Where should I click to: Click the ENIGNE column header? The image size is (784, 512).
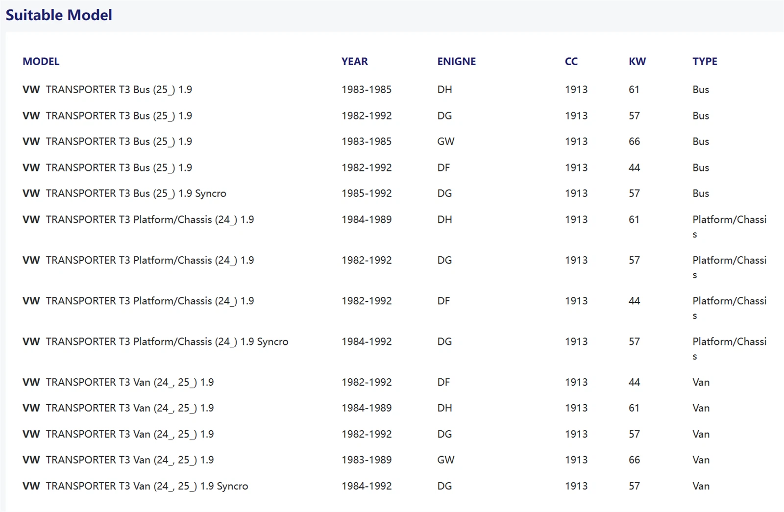coord(457,61)
